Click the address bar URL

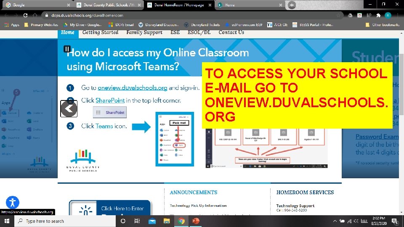tap(87, 16)
